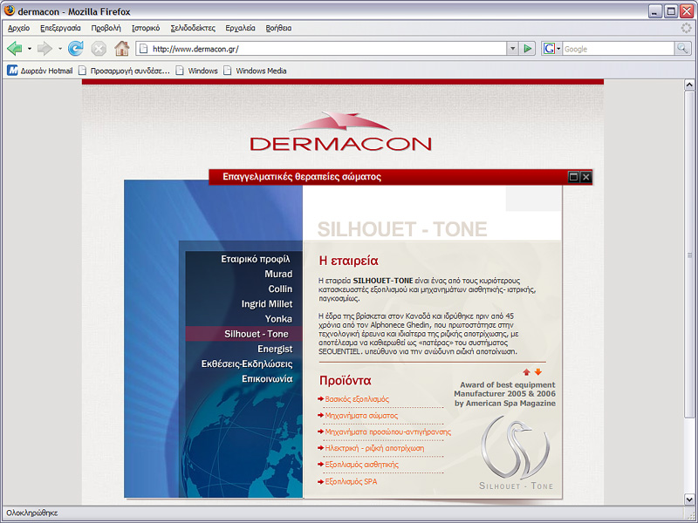Open the Ηλεκτρική - ριζική αποτρίχωση link

click(x=374, y=448)
